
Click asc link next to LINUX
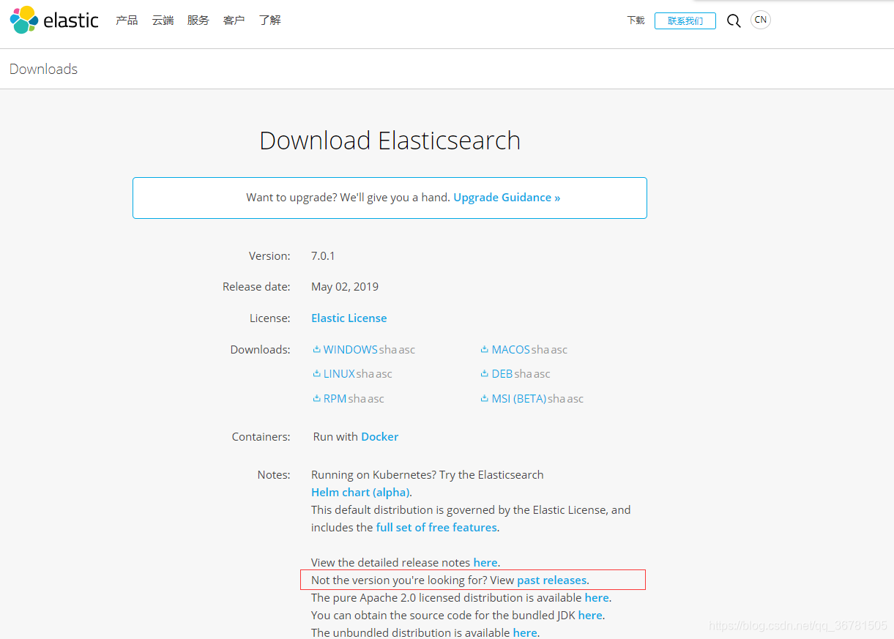[384, 374]
